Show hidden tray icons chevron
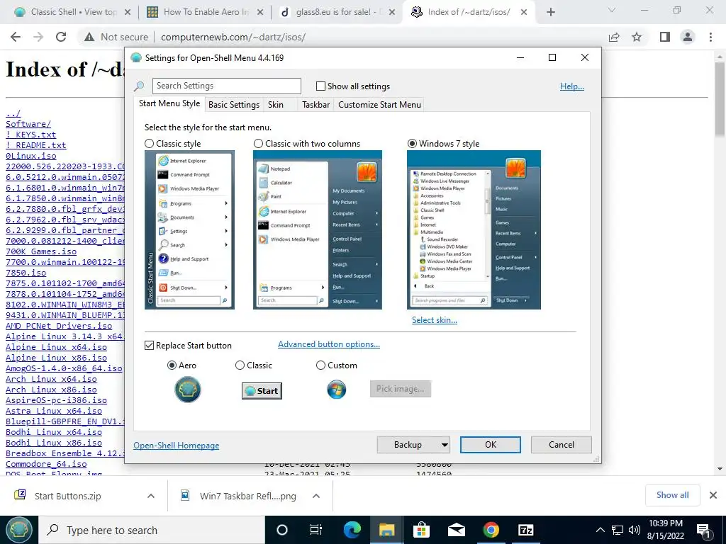 [x=600, y=530]
